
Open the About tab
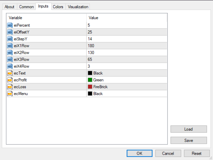9,7
